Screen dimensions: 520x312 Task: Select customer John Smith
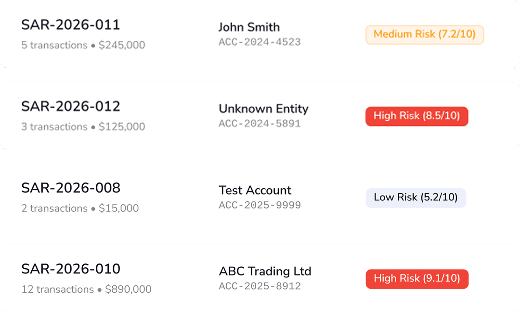[x=249, y=27]
